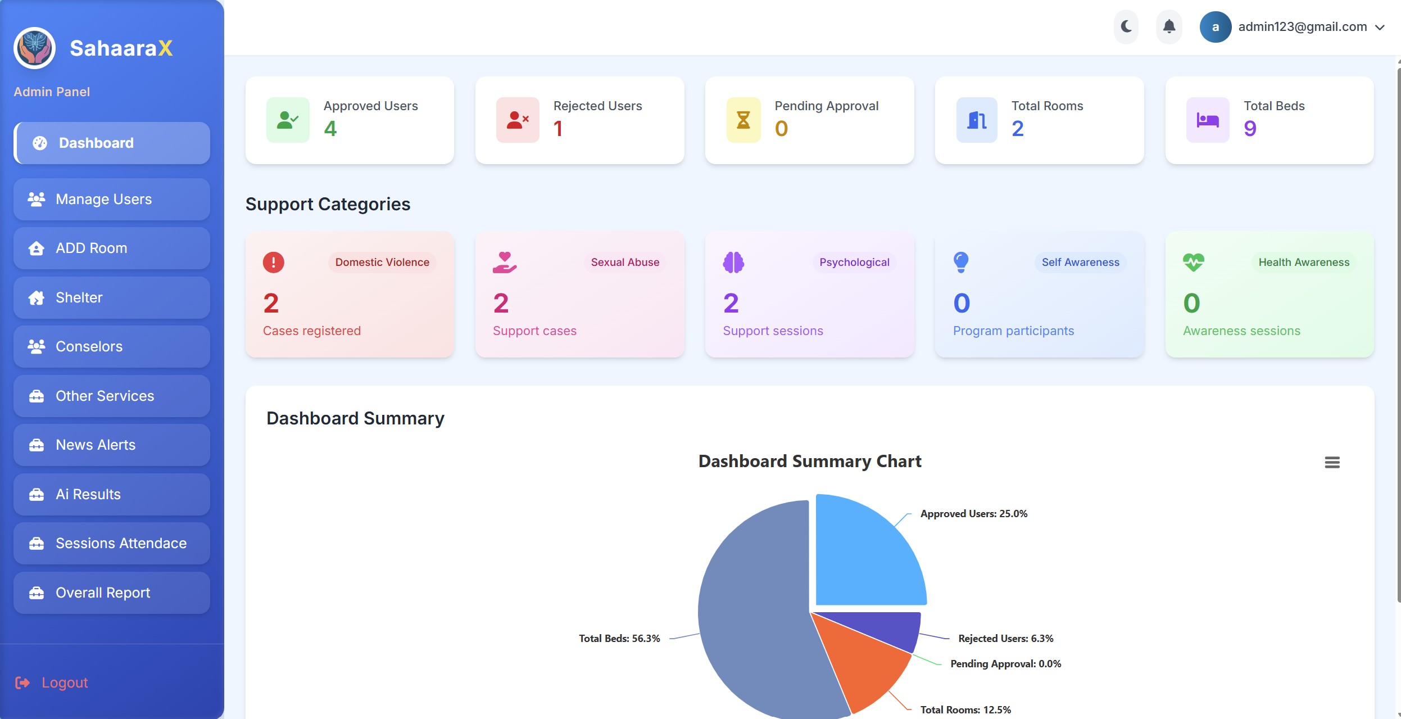Open the Overall Report page

point(111,592)
